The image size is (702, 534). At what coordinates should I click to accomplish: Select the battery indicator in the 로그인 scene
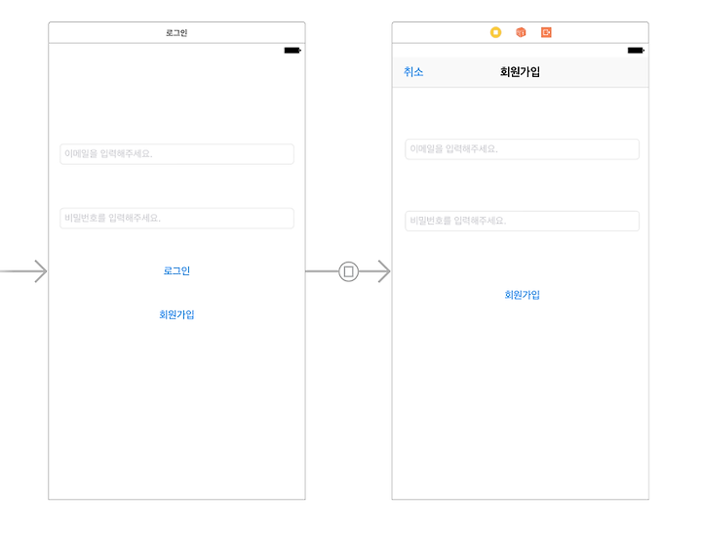[292, 50]
